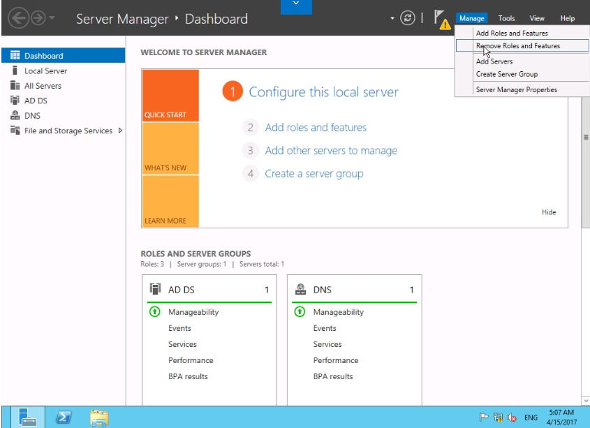Click the All Servers sidebar icon
The width and height of the screenshot is (590, 428).
[15, 85]
